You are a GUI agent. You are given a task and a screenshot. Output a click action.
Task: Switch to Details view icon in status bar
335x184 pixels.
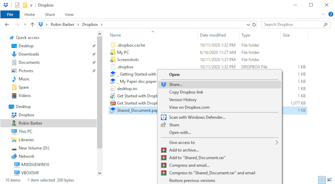(x=322, y=180)
